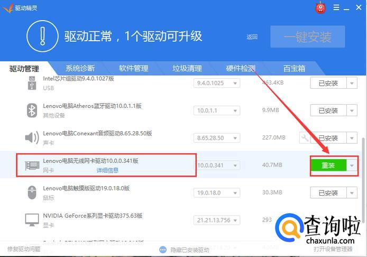367x257 pixels.
Task: Click the 返回 link
Action: point(252,36)
